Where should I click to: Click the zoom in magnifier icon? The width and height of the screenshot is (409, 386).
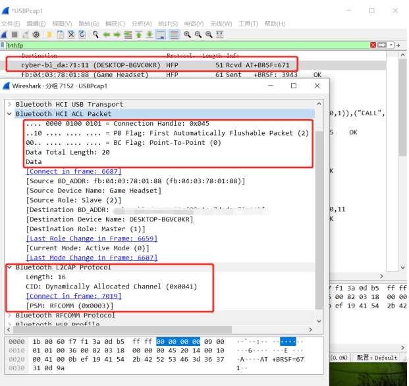[x=188, y=34]
